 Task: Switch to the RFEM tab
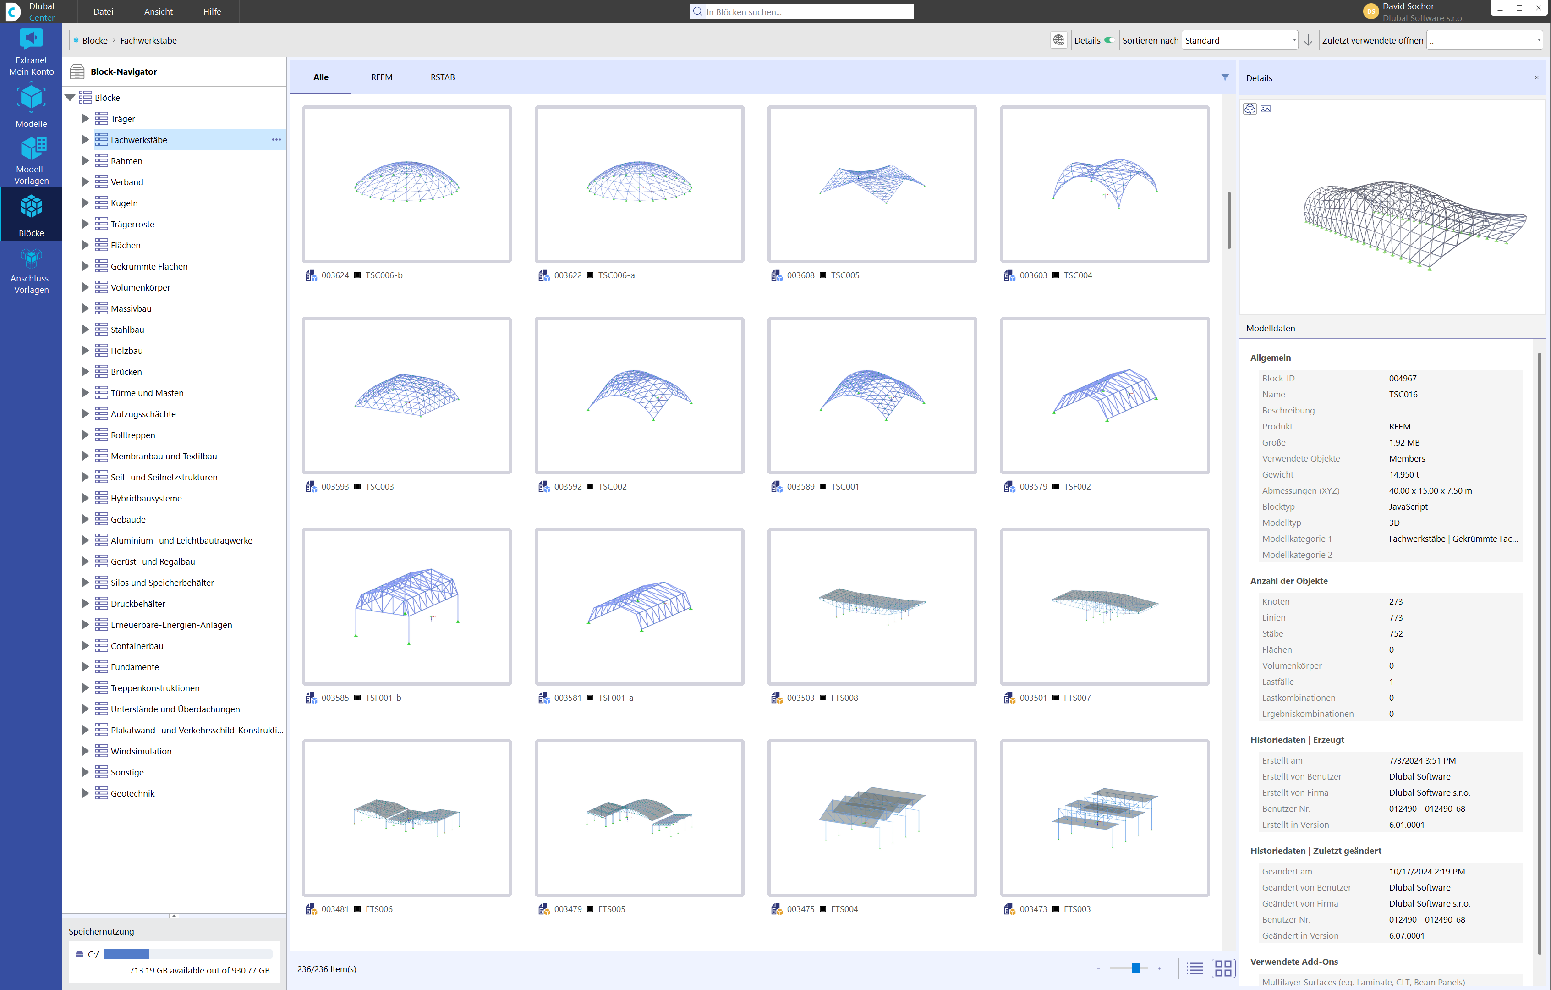pos(381,77)
